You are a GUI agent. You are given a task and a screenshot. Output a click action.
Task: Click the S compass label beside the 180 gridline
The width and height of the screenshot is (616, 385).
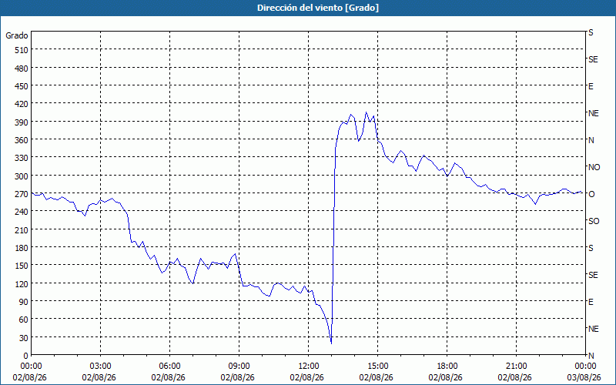point(591,248)
